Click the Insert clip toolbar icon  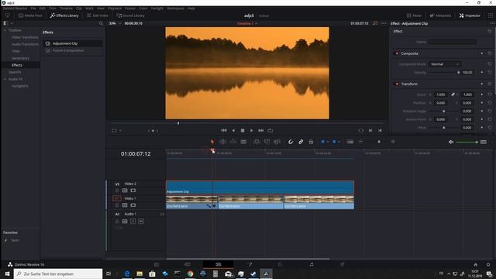pyautogui.click(x=257, y=142)
